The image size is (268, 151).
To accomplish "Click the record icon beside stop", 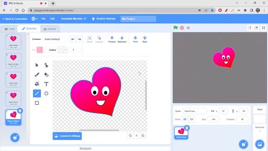I will [x=188, y=28].
